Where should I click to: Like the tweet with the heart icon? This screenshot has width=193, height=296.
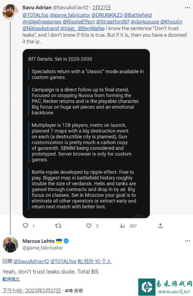click(x=89, y=226)
